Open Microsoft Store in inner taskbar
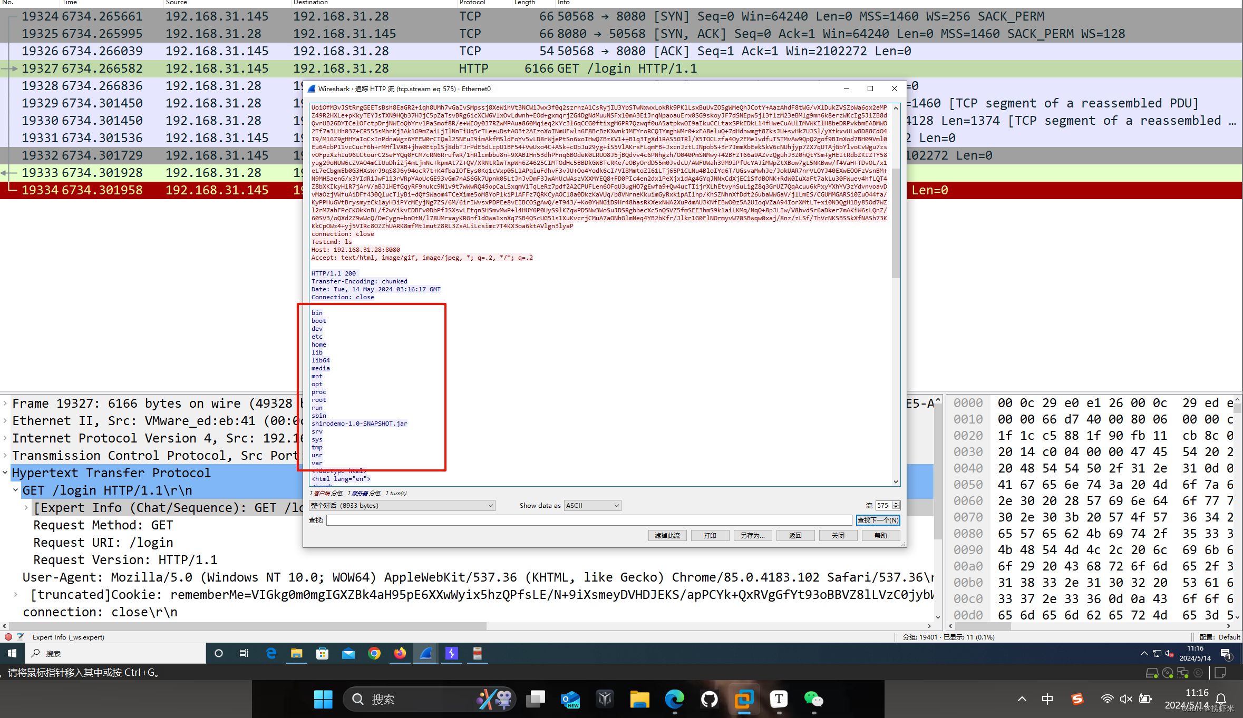The width and height of the screenshot is (1243, 718). coord(322,653)
